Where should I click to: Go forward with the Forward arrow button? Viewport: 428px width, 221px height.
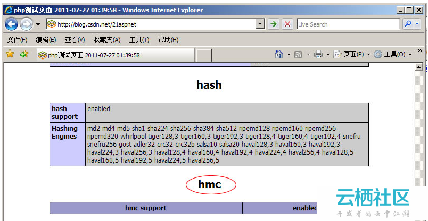click(x=26, y=24)
